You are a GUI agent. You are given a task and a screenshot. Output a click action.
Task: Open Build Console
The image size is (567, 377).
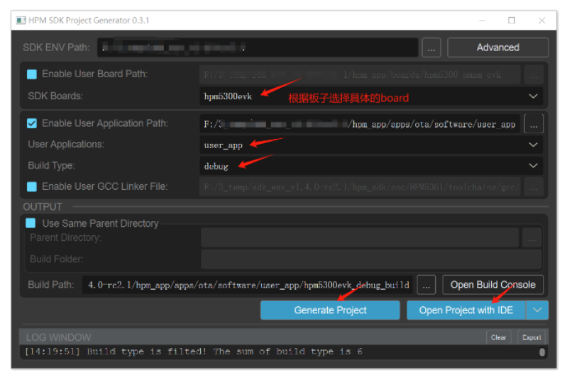tap(493, 285)
